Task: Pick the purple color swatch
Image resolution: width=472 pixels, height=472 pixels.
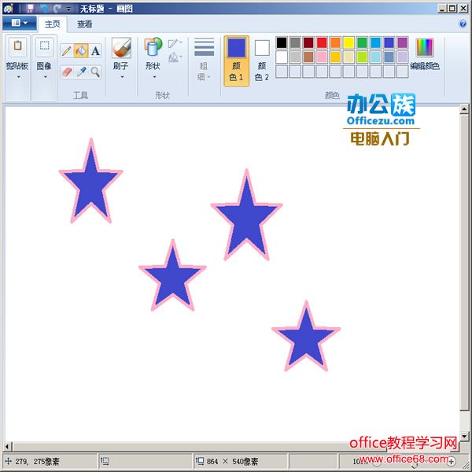Action: click(x=402, y=42)
